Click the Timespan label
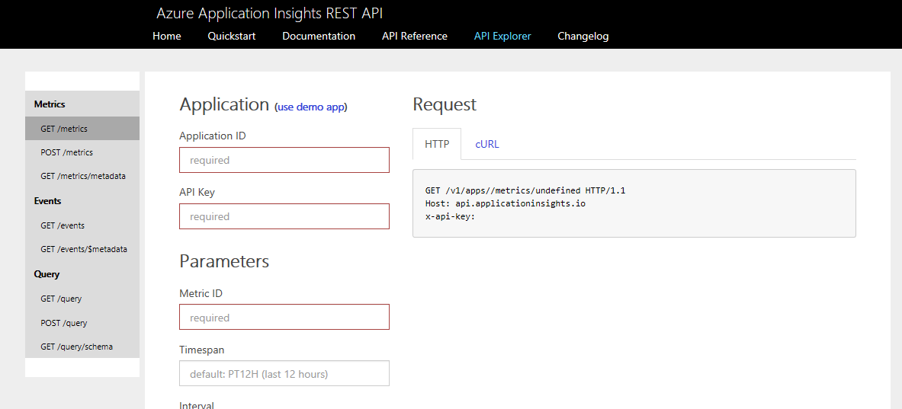Screen dimensions: 902x409 (202, 350)
